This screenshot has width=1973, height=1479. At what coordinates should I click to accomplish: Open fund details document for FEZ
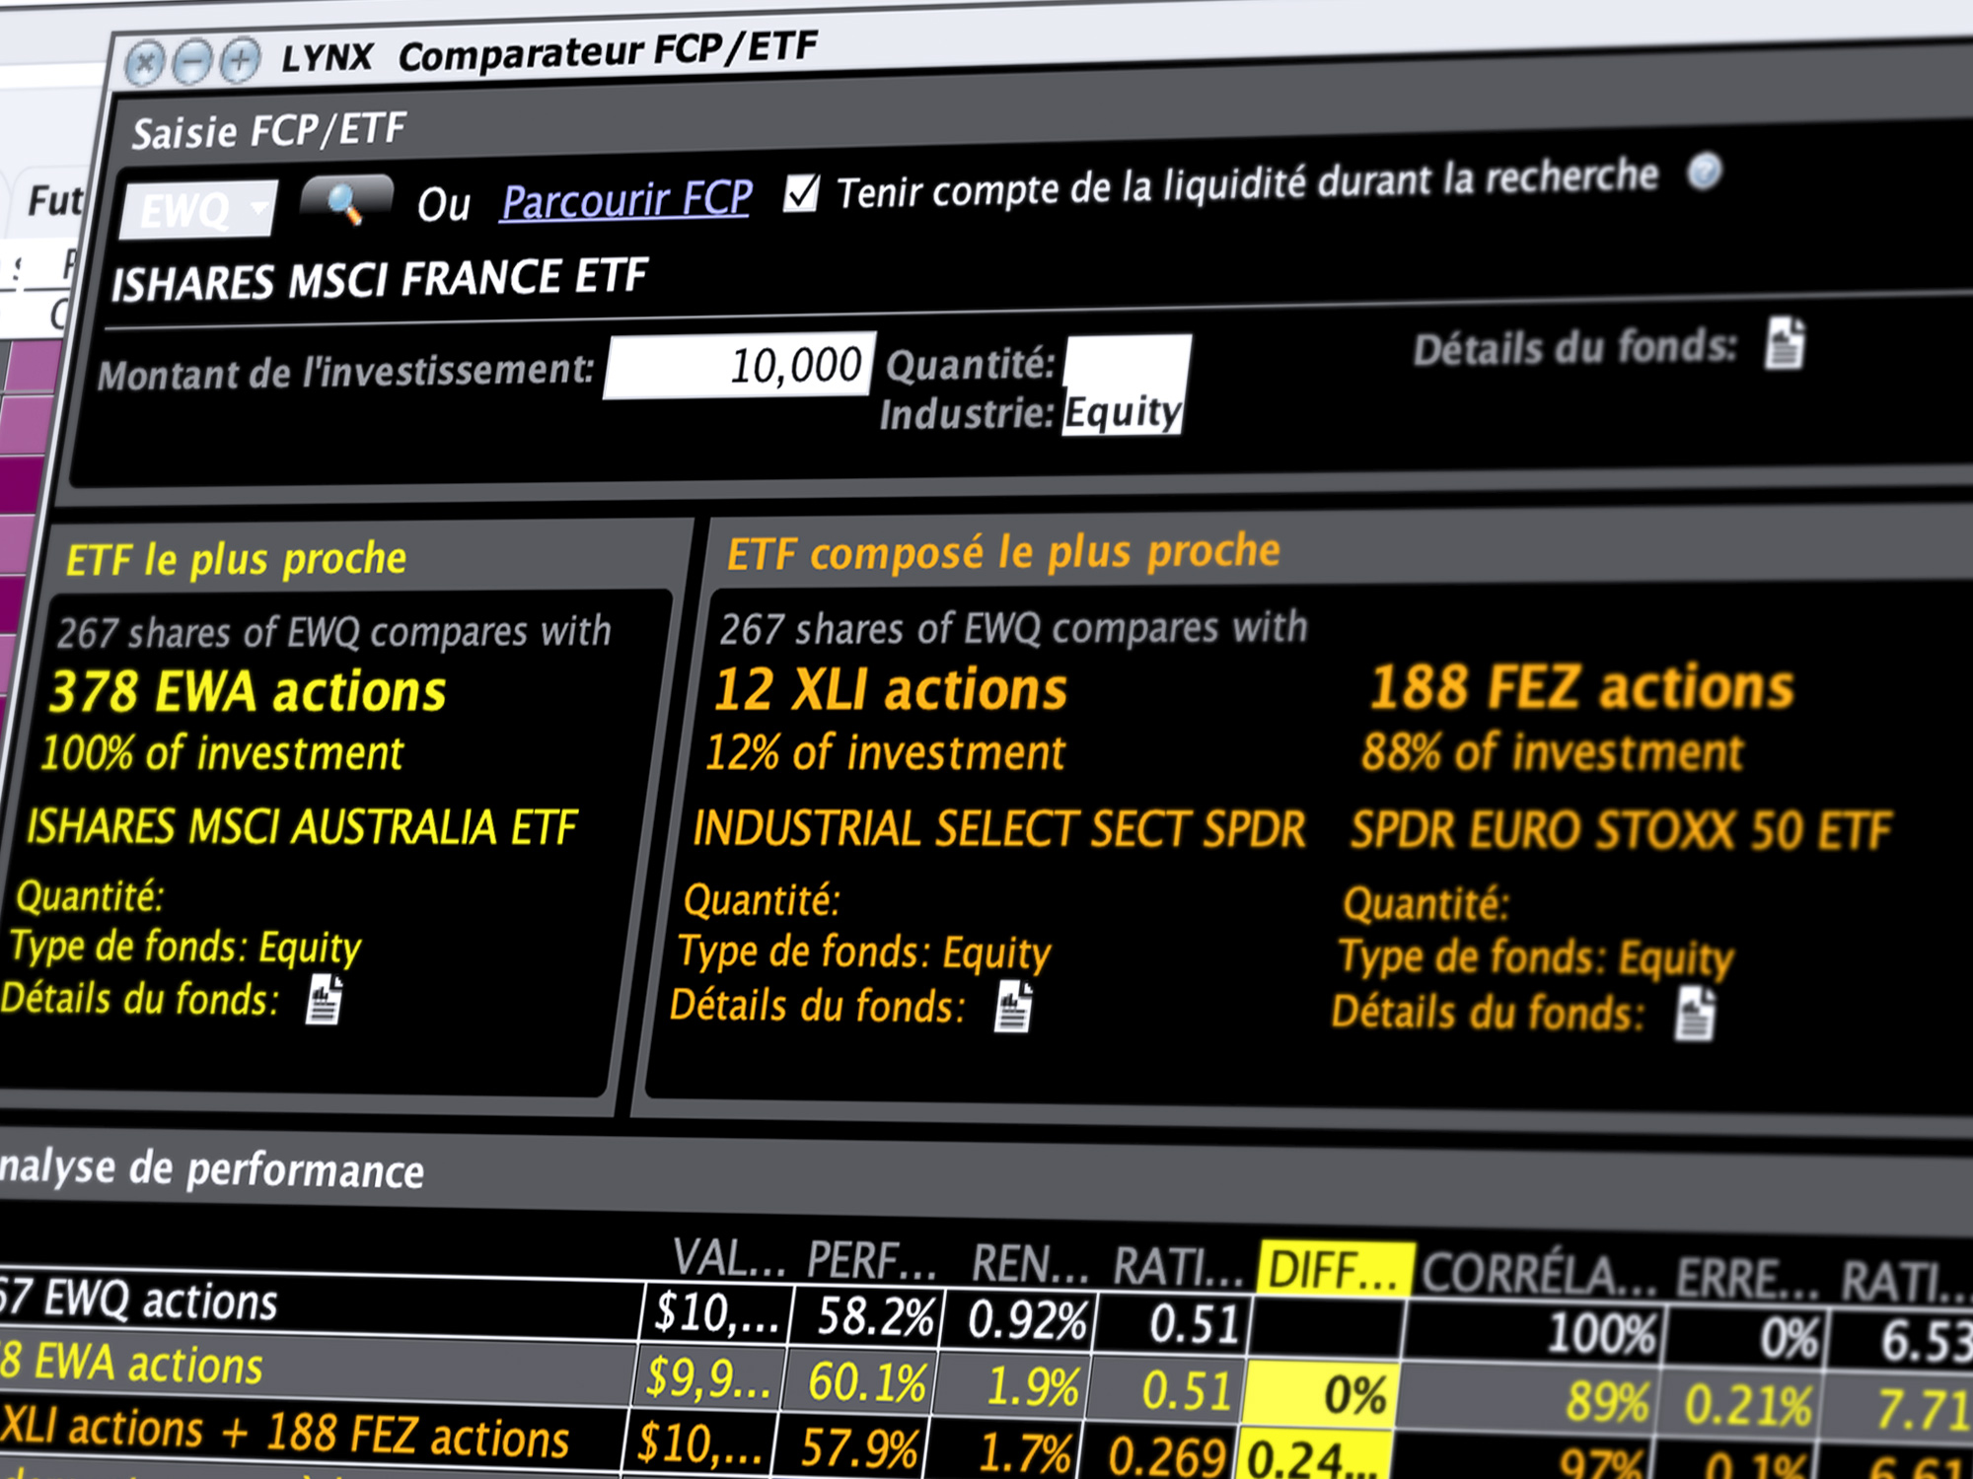[x=1696, y=1015]
